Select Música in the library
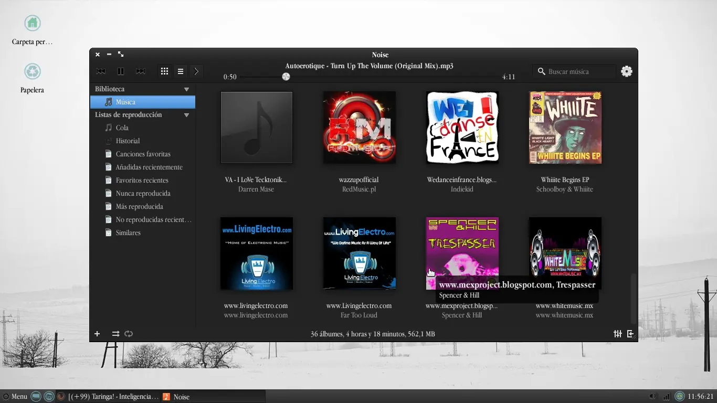717x403 pixels. 143,102
